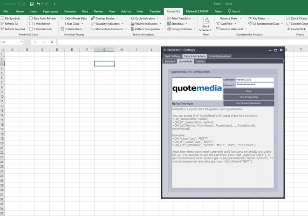Open the Key Ratios icon

click(250, 18)
